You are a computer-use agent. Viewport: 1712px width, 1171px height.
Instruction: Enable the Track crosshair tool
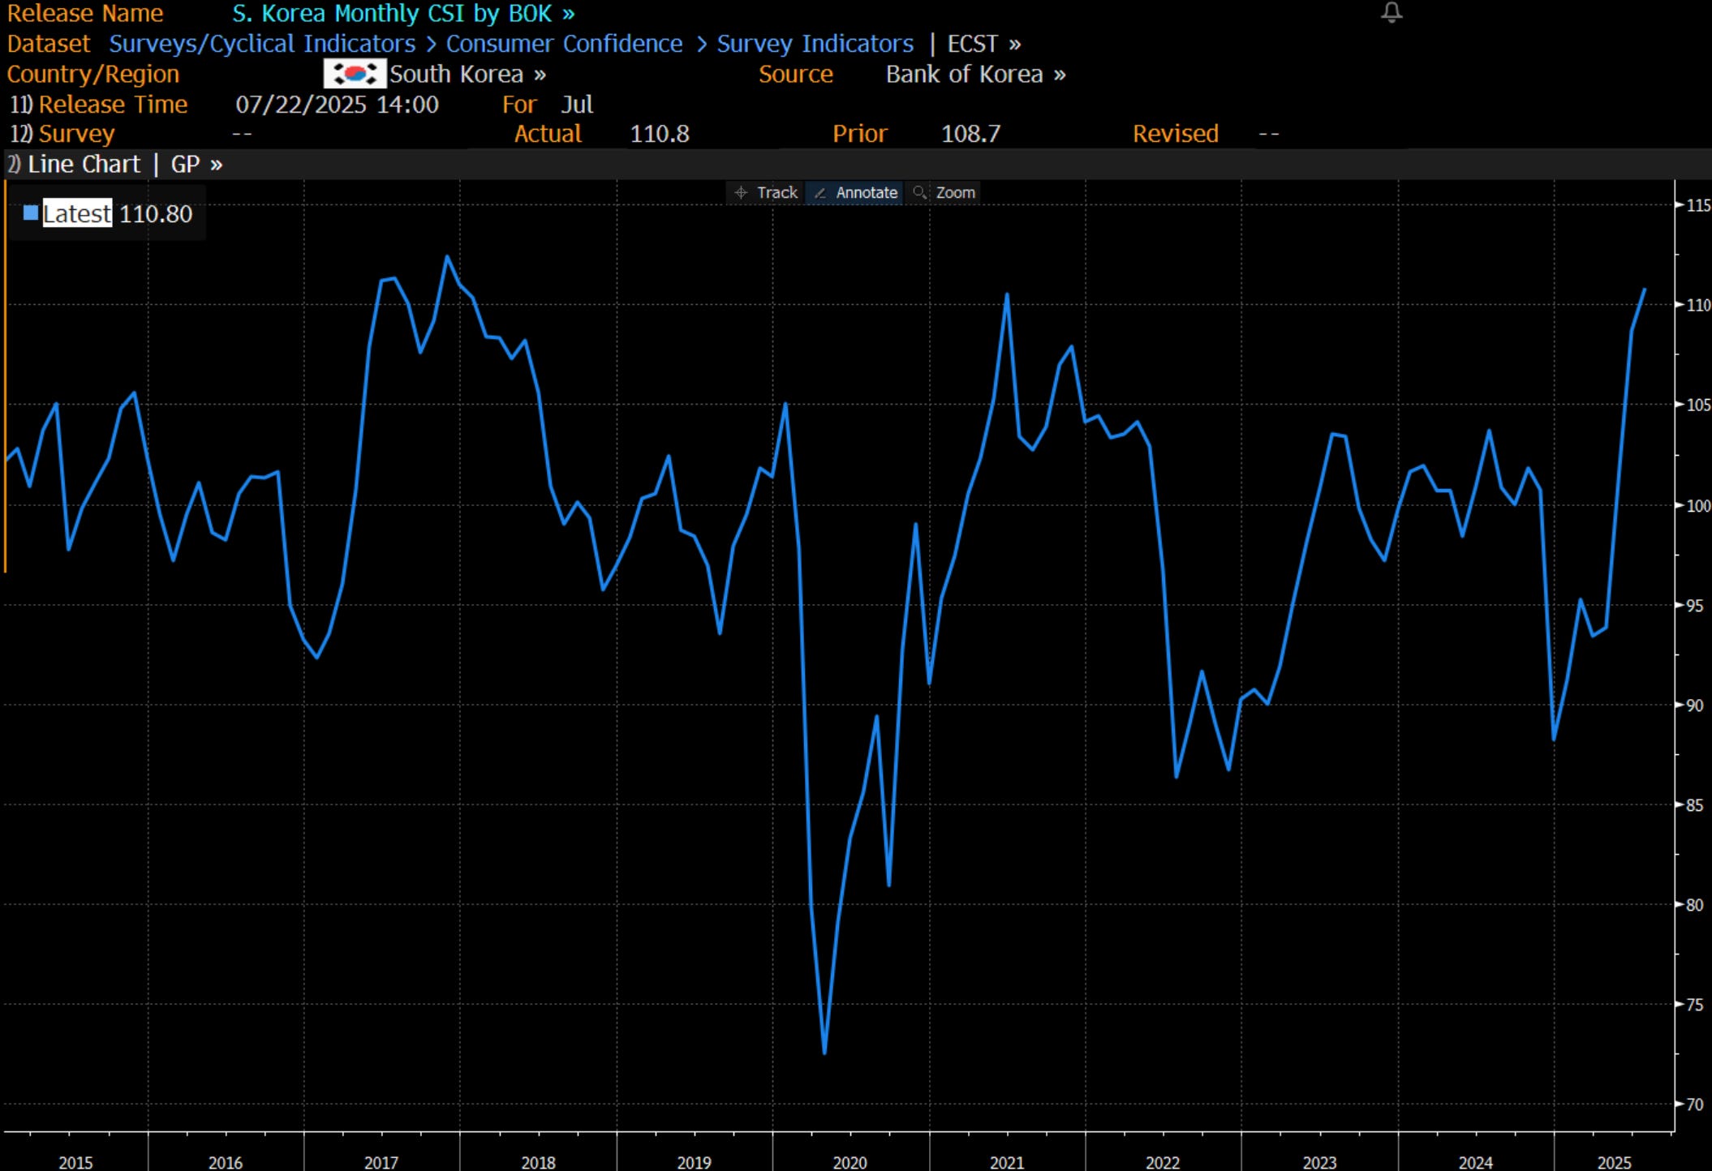pyautogui.click(x=765, y=193)
